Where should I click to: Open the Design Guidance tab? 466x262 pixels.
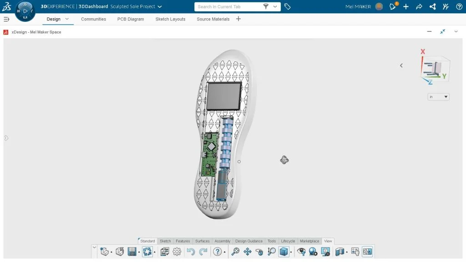(249, 241)
